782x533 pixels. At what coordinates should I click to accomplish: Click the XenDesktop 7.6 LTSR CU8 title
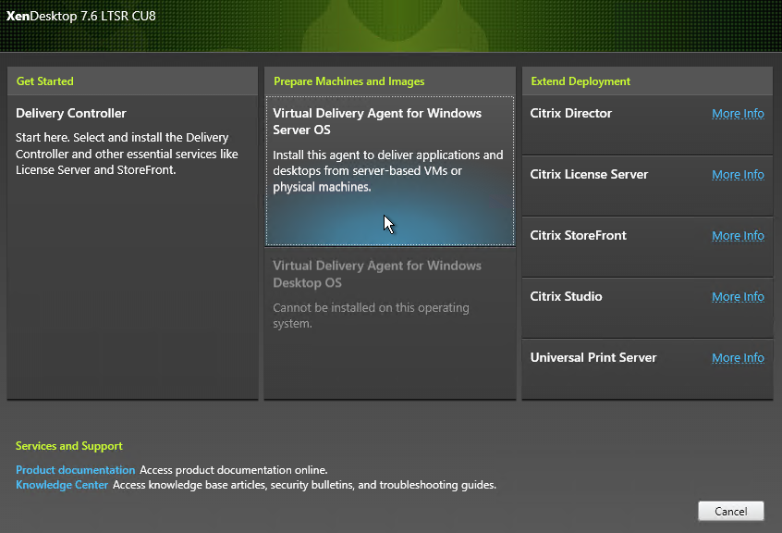click(80, 16)
